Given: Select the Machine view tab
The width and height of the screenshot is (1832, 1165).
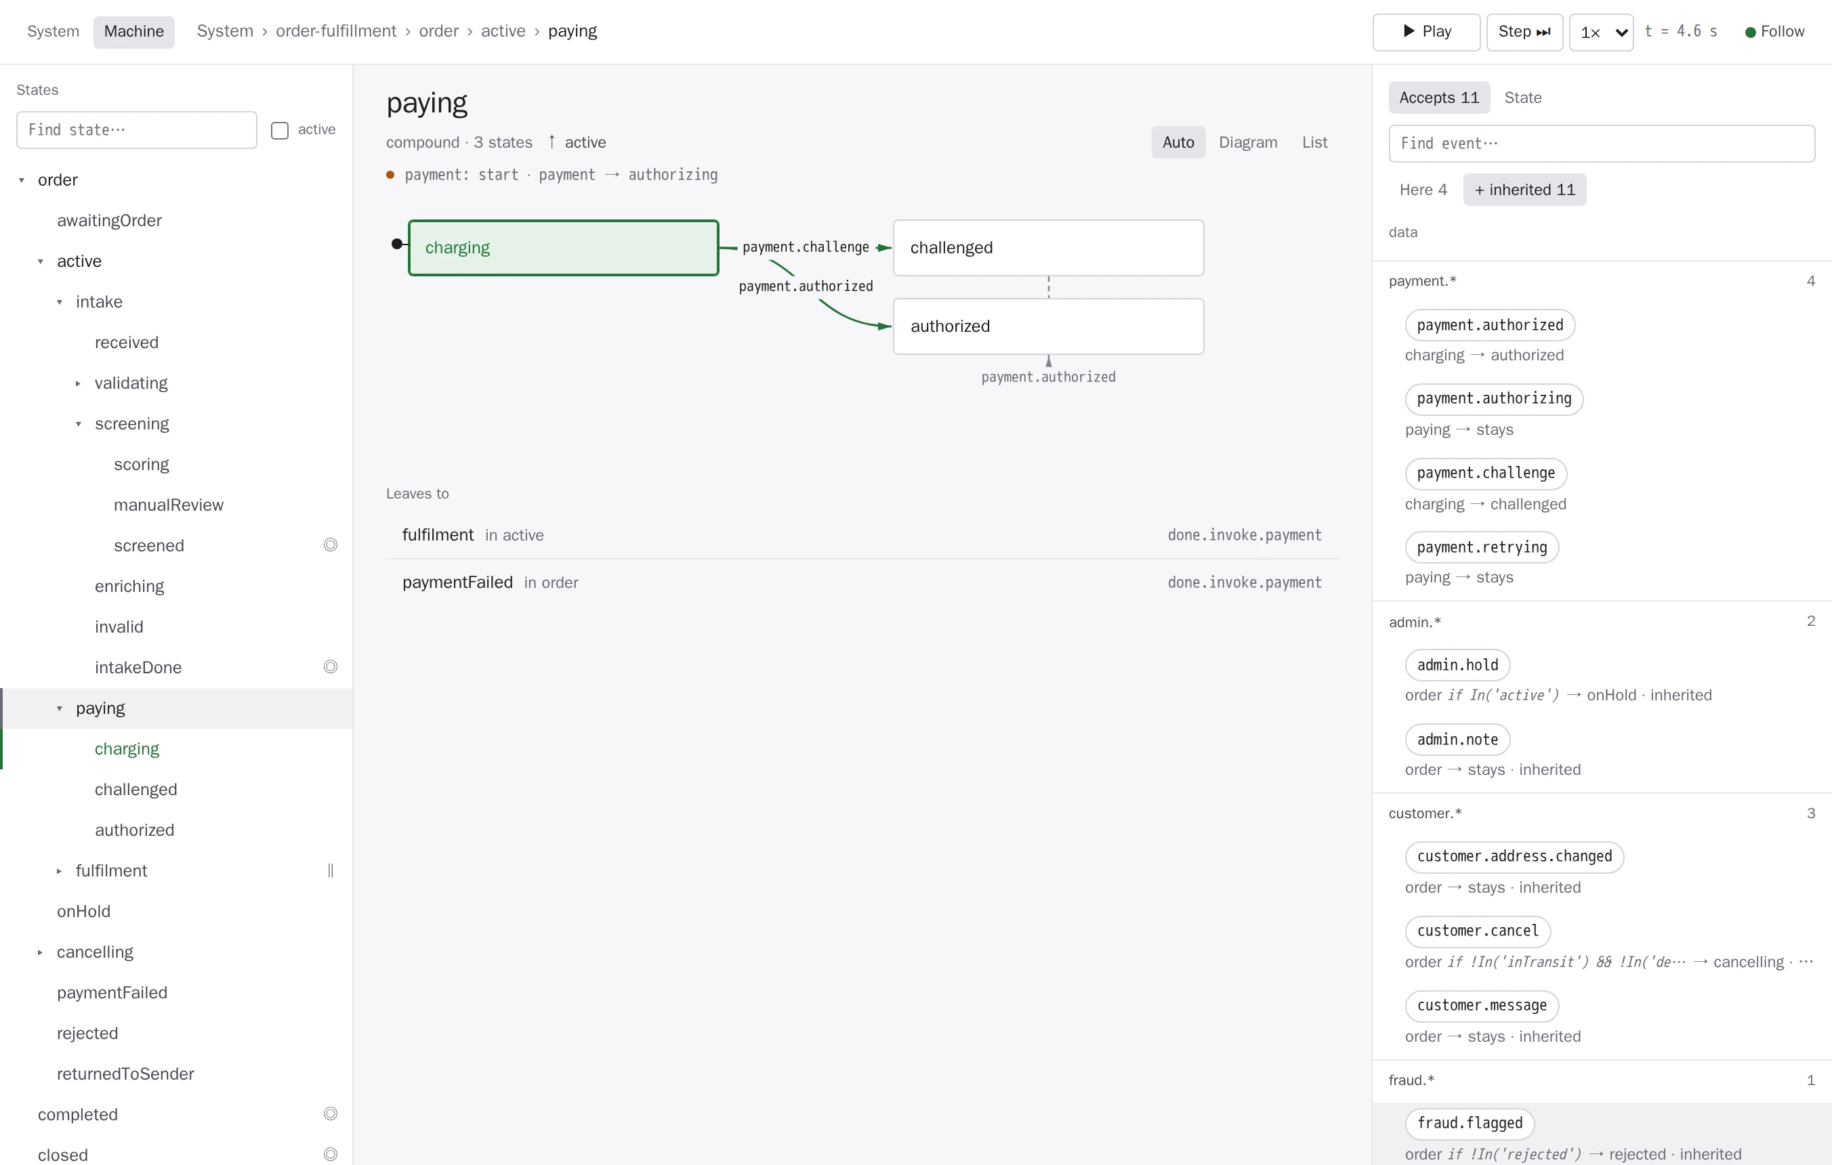Looking at the screenshot, I should [134, 32].
